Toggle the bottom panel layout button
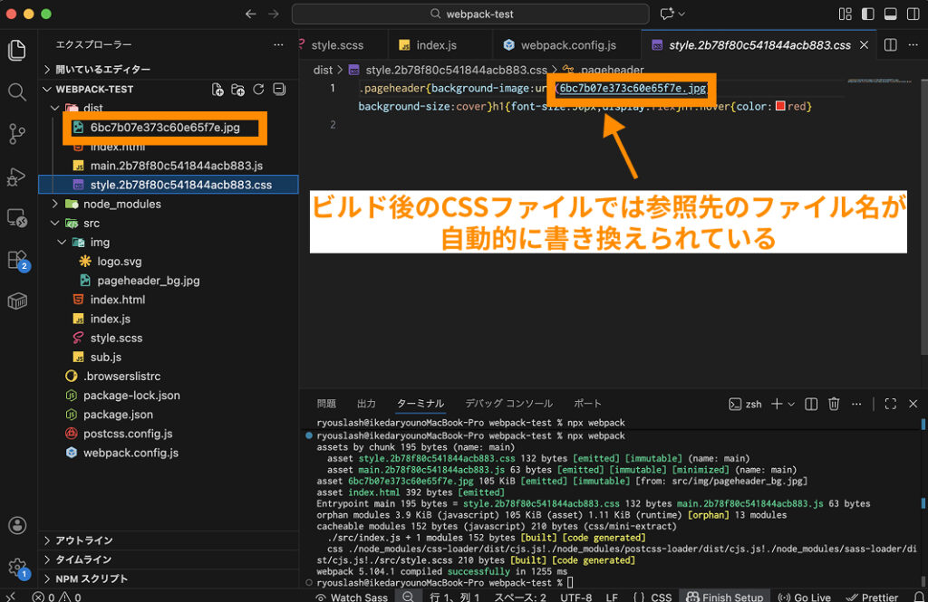928x602 pixels. [x=889, y=14]
